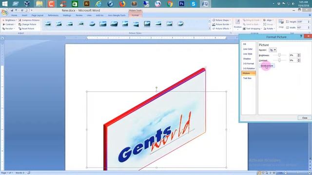Click the green rotation handle above the picture
The height and width of the screenshot is (175, 312).
click(x=156, y=87)
